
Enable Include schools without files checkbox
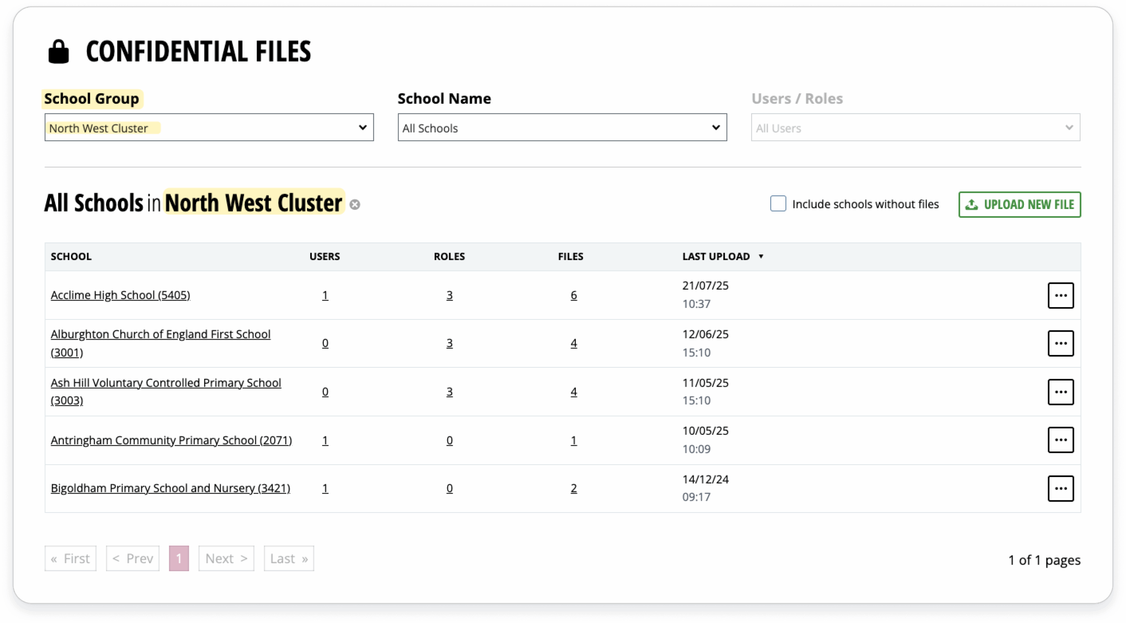click(778, 204)
